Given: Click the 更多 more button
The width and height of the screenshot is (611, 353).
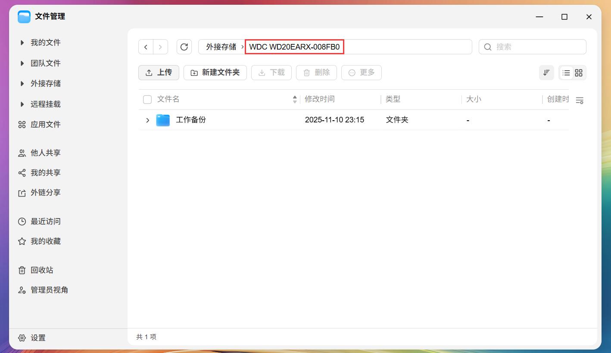Looking at the screenshot, I should pyautogui.click(x=362, y=73).
